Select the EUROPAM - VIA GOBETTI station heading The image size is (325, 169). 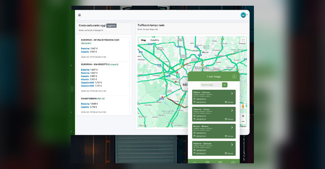[94, 65]
